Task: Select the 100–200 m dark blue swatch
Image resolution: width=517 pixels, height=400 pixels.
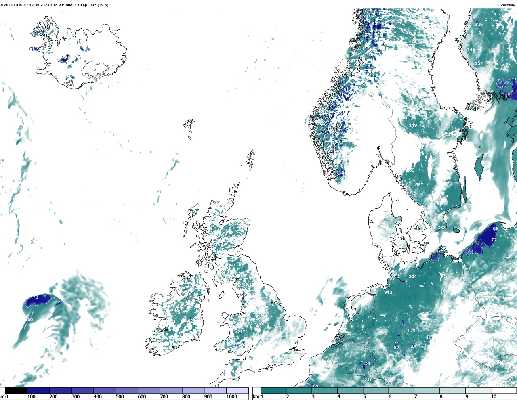Action: click(39, 391)
